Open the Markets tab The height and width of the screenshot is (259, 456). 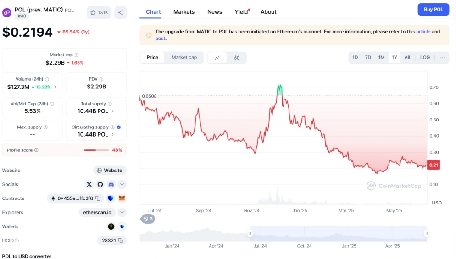[184, 12]
